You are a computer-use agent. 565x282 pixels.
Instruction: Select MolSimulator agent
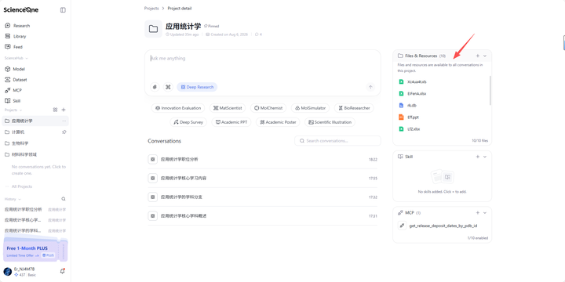tap(310, 108)
